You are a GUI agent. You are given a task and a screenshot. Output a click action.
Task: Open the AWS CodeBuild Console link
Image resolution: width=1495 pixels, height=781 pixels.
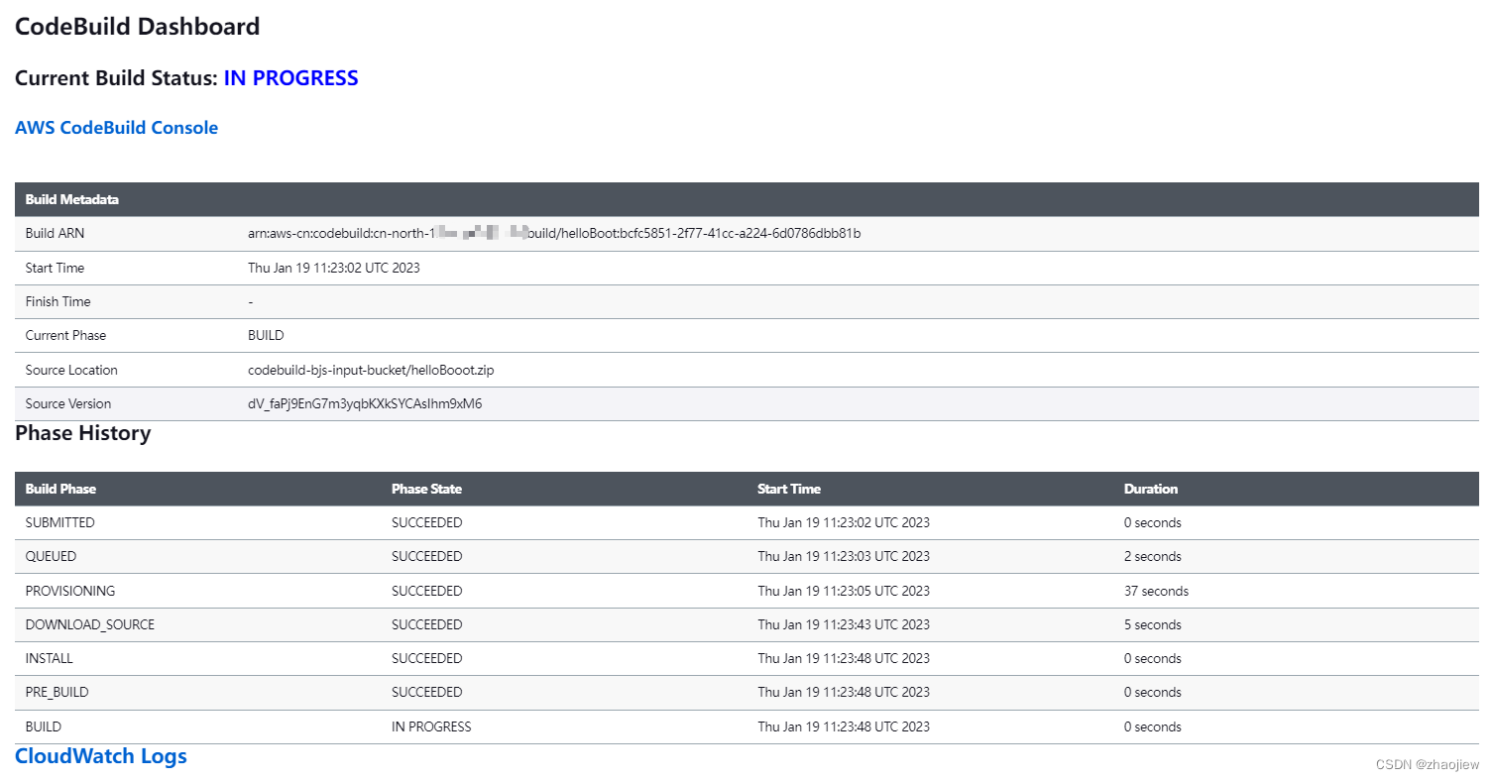click(x=116, y=128)
